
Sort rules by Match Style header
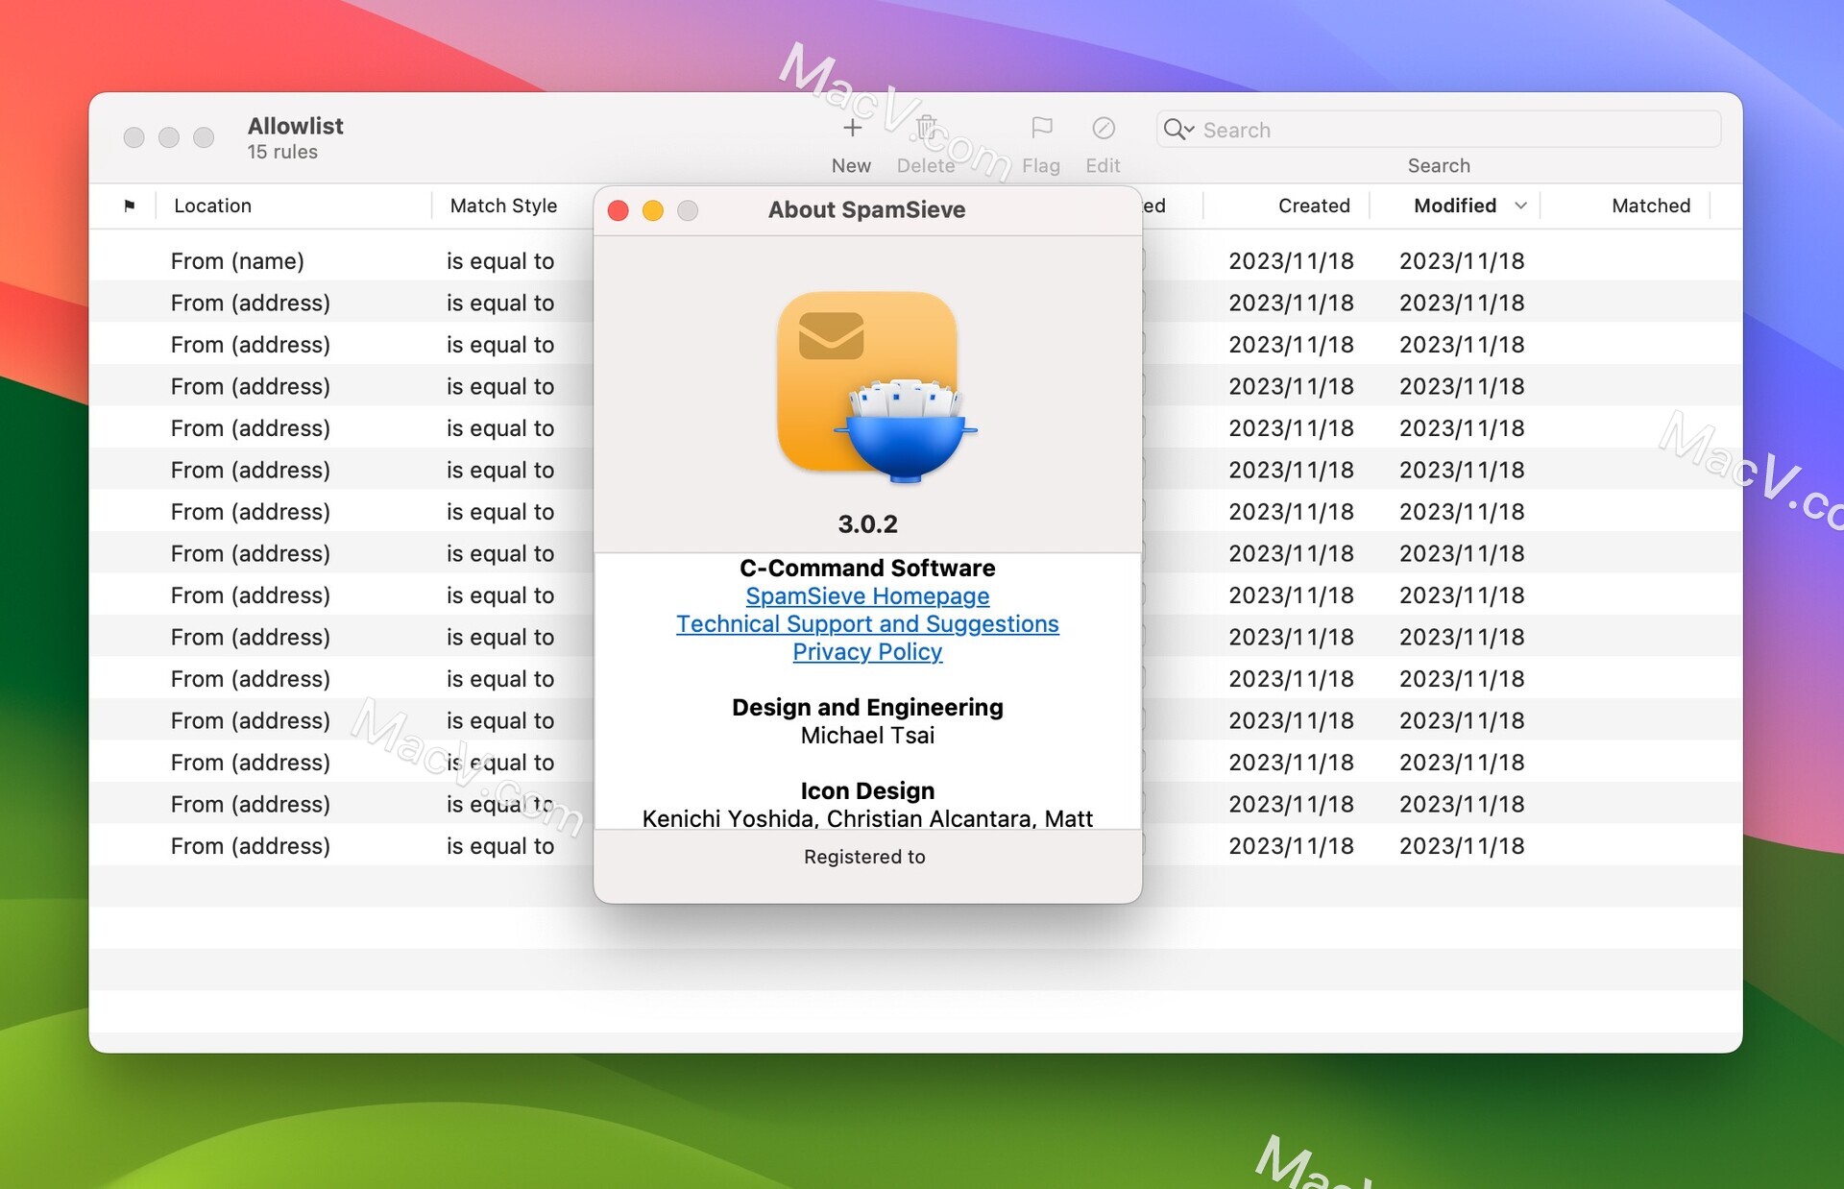pos(503,206)
